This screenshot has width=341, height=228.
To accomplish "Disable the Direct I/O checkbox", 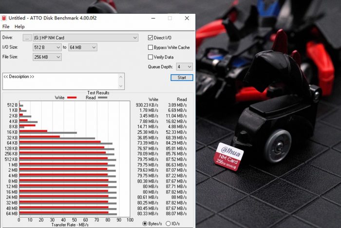I will click(x=151, y=38).
